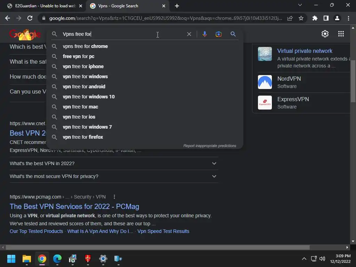Toggle Chrome side panel icon
Screen dimensions: 356x267
[326, 18]
